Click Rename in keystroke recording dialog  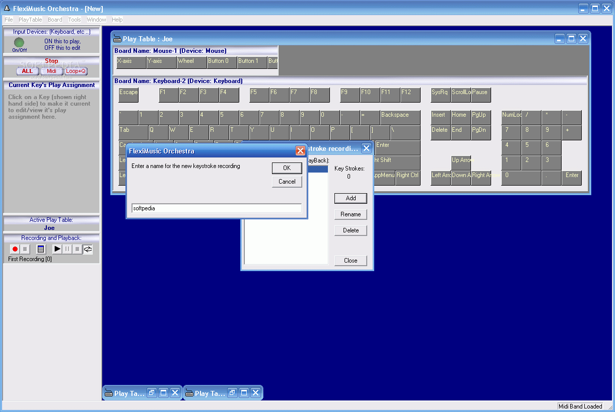(351, 214)
